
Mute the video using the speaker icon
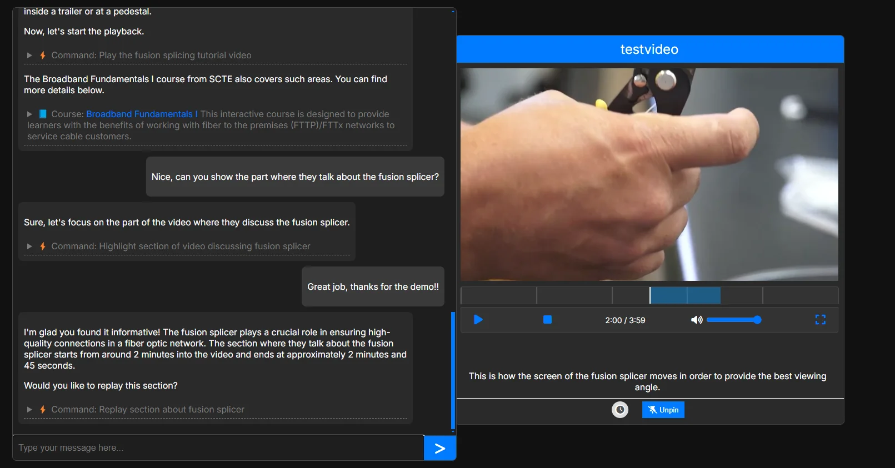tap(696, 320)
